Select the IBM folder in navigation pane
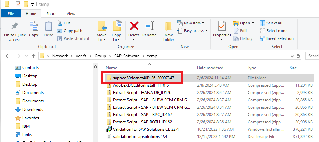 22,126
